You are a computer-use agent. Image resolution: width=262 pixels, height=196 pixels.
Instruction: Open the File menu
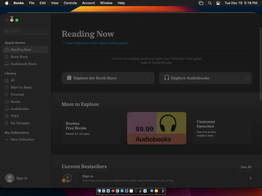(31, 3)
